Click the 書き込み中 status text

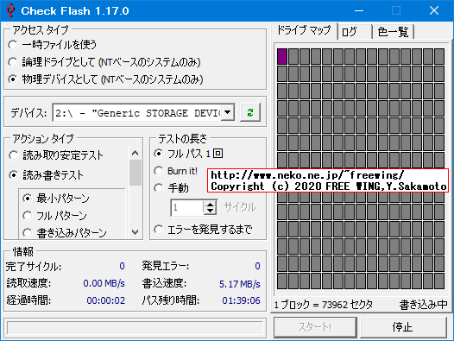pos(423,305)
